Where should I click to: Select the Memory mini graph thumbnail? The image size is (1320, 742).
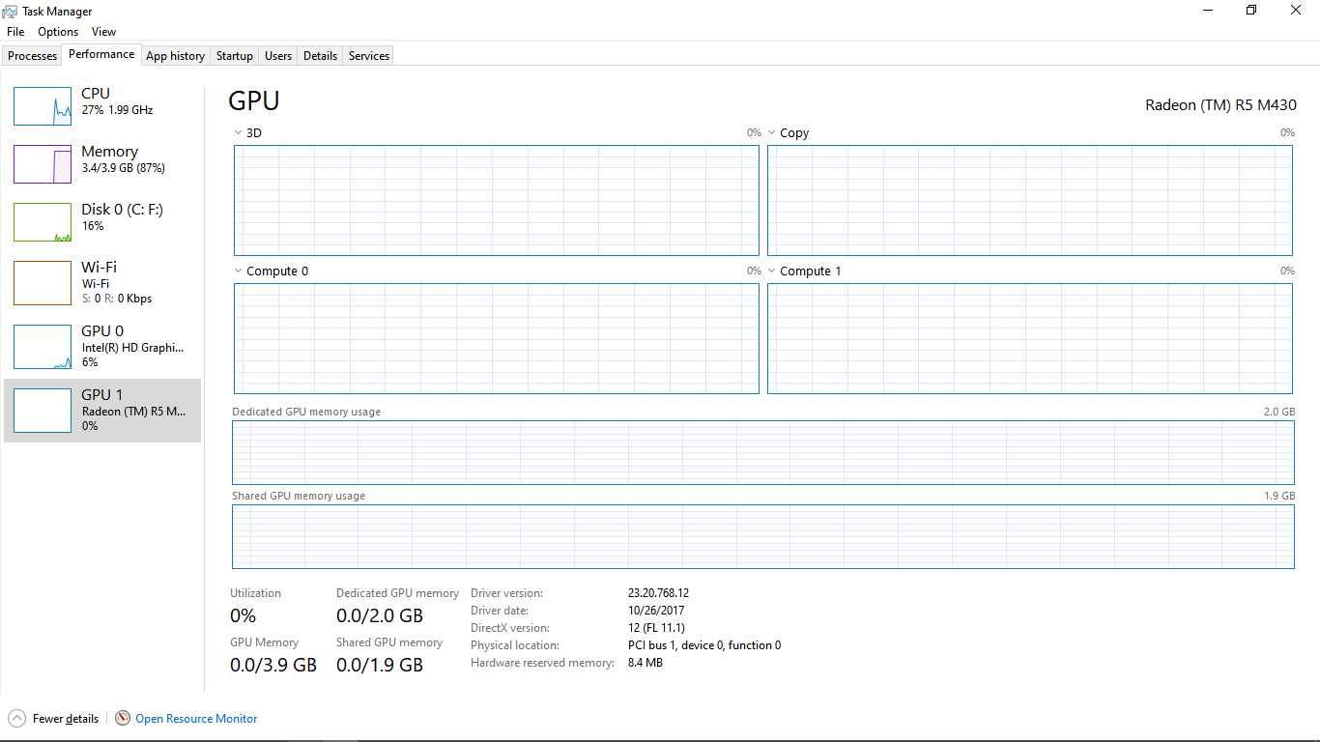(x=43, y=164)
